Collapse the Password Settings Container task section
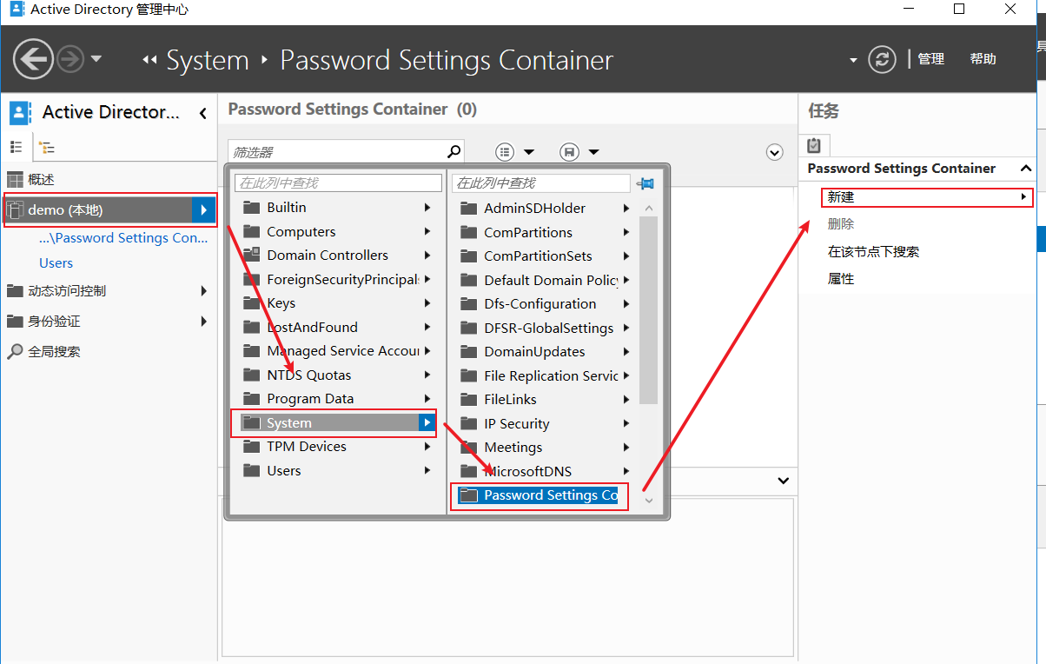The image size is (1046, 664). (x=1025, y=169)
